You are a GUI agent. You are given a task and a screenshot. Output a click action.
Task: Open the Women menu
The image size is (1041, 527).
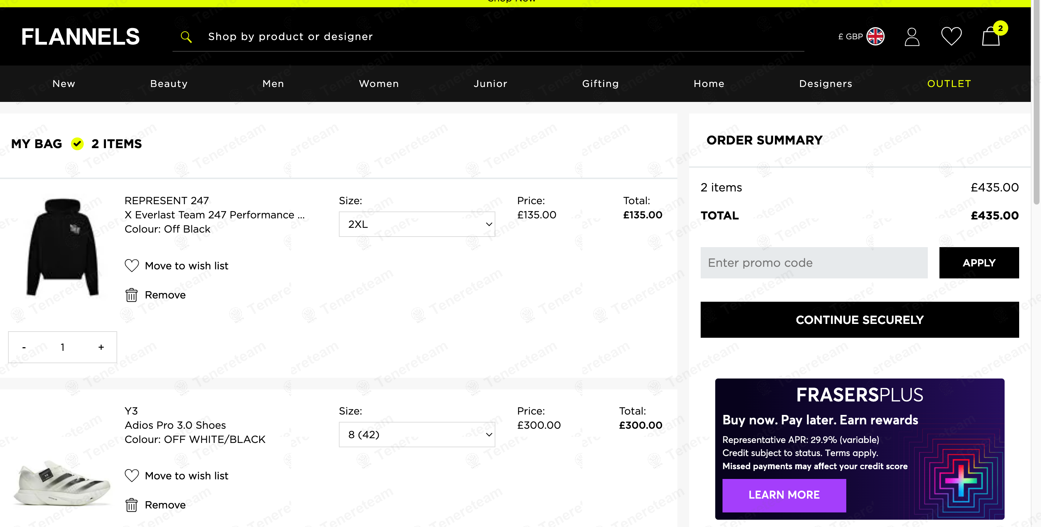pos(379,84)
